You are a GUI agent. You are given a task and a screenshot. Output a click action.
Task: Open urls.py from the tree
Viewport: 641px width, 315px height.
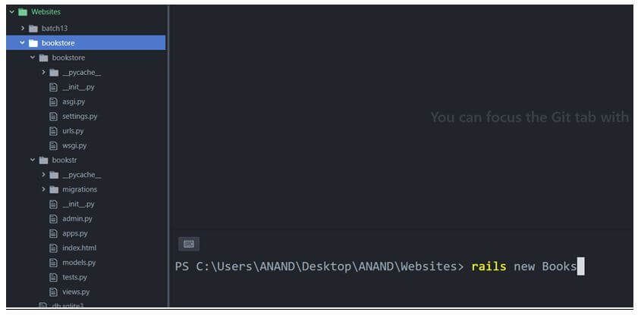(72, 131)
